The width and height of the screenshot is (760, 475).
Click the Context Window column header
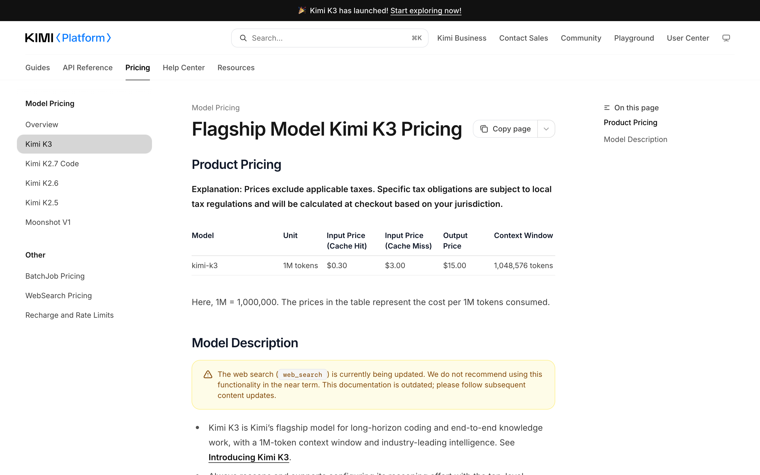523,235
